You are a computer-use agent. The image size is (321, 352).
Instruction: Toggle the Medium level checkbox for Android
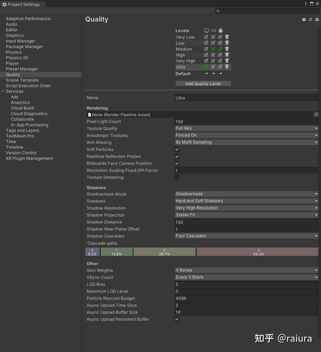pyautogui.click(x=220, y=49)
